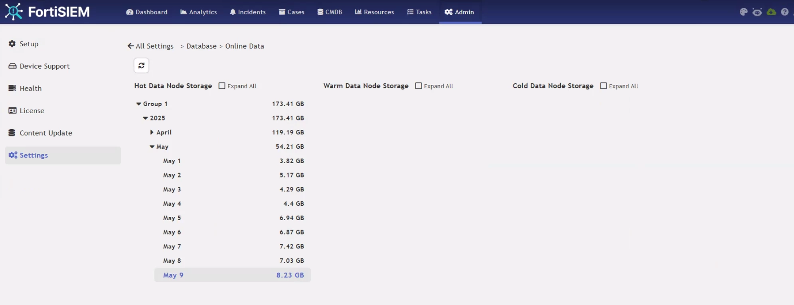
Task: Select the highlighted May 9 row
Action: click(233, 275)
